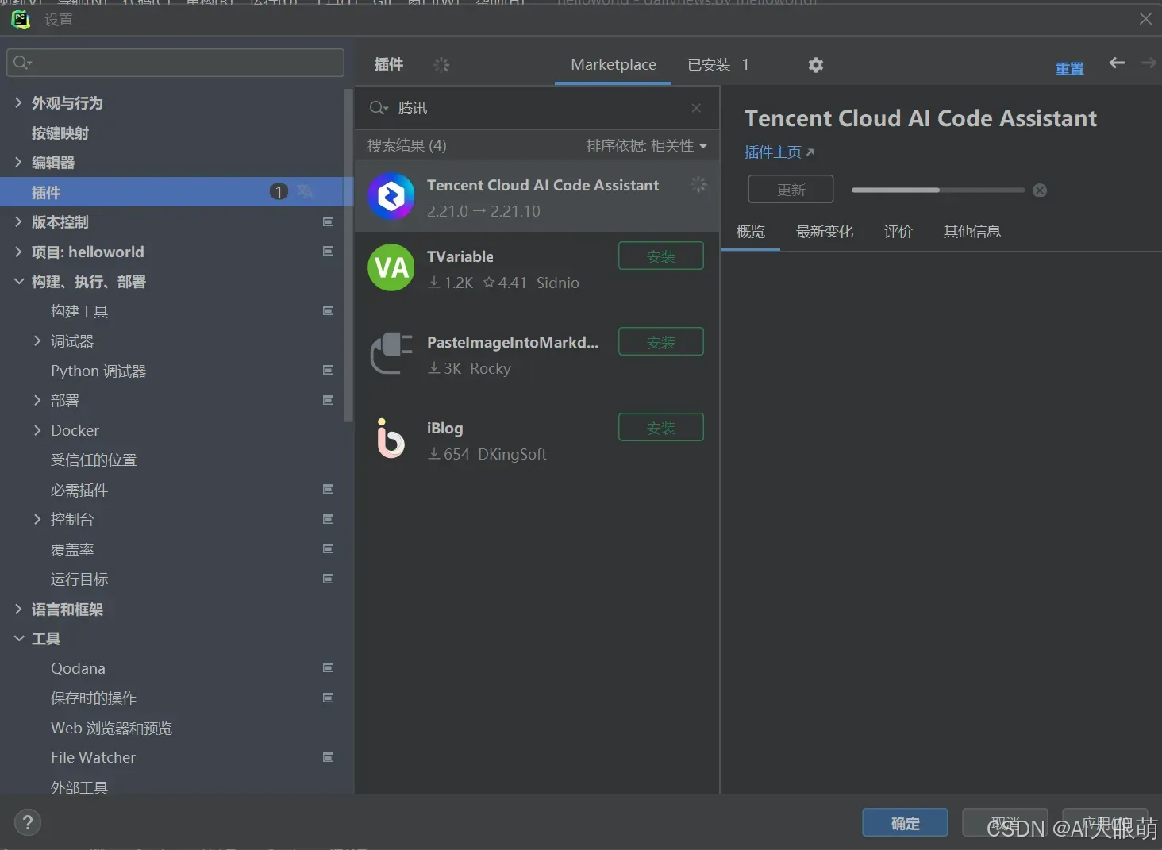Expand the 语言和框架 settings group
This screenshot has width=1162, height=850.
18,609
